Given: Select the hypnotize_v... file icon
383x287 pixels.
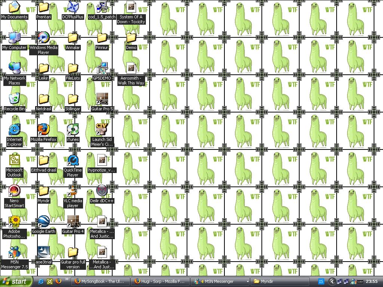Looking at the screenshot, I should (102, 163).
